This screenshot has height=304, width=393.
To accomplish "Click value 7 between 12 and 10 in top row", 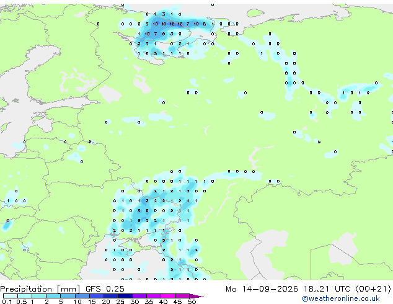I will (x=188, y=24).
